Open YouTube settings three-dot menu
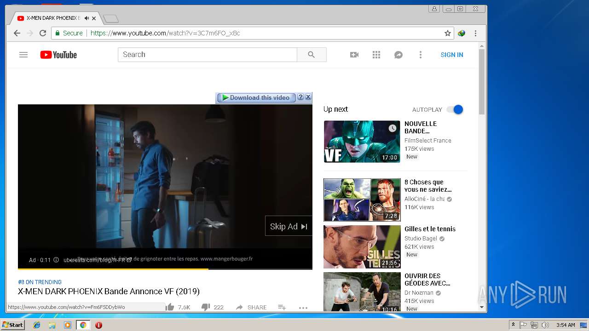589x331 pixels. tap(420, 55)
